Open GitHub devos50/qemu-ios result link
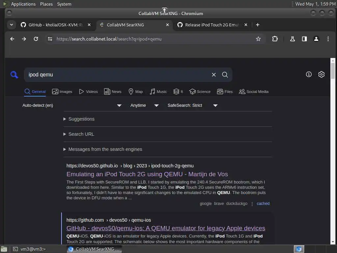This screenshot has height=253, width=337. tap(166, 228)
